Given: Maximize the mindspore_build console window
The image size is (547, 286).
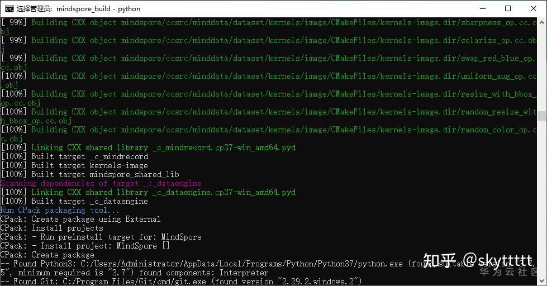Looking at the screenshot, I should point(508,9).
